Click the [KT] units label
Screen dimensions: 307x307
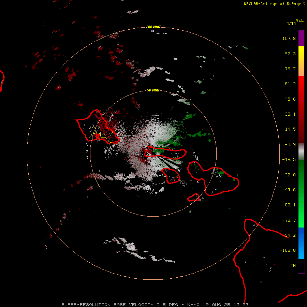coord(291,24)
